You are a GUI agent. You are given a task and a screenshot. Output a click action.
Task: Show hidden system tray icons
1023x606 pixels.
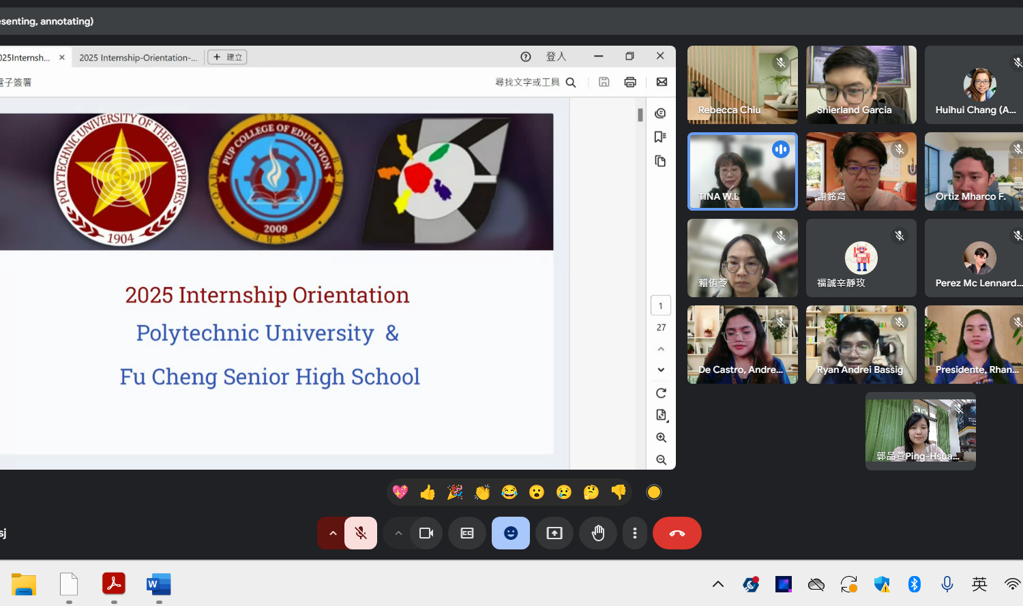pos(718,584)
